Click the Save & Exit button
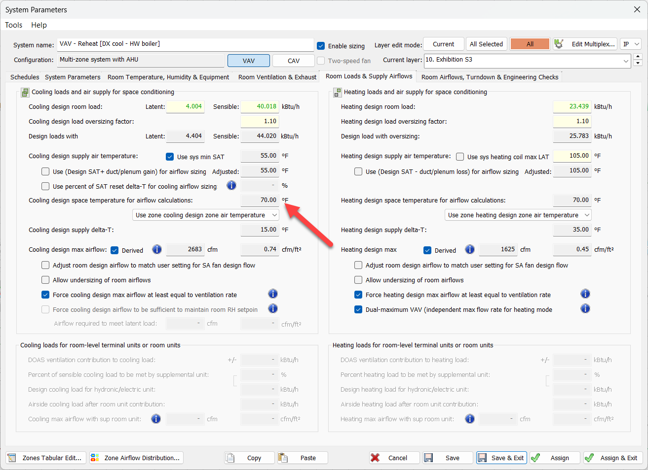This screenshot has width=648, height=470. 501,458
